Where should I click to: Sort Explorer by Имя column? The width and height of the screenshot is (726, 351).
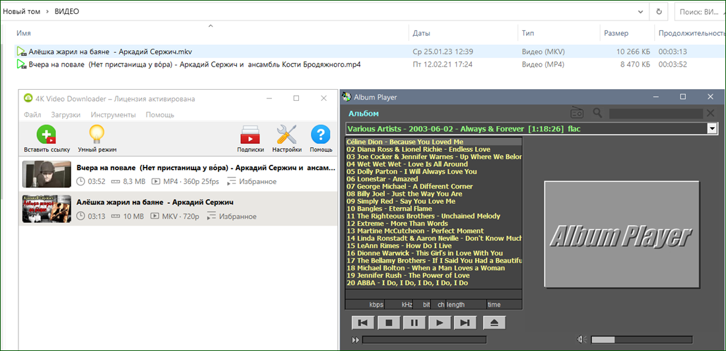click(24, 34)
